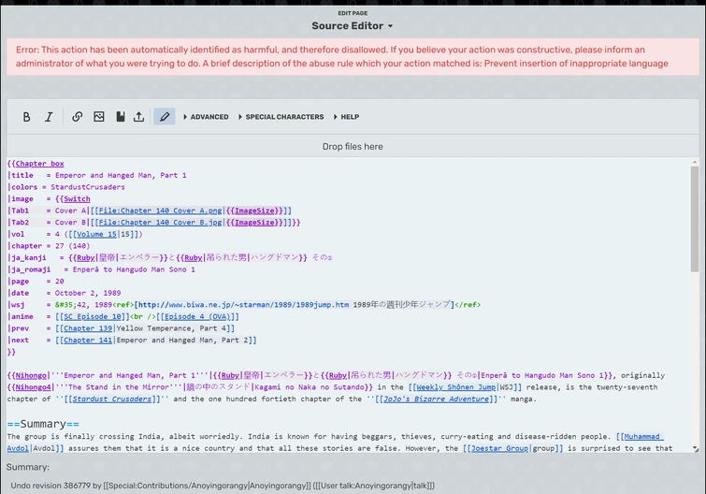Image resolution: width=706 pixels, height=494 pixels.
Task: Expand the HELP toolbar section
Action: tap(346, 117)
